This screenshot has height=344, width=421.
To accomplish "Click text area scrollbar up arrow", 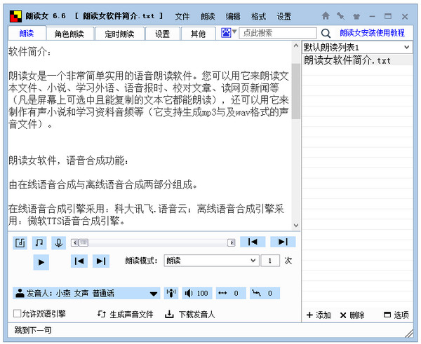I will point(296,46).
